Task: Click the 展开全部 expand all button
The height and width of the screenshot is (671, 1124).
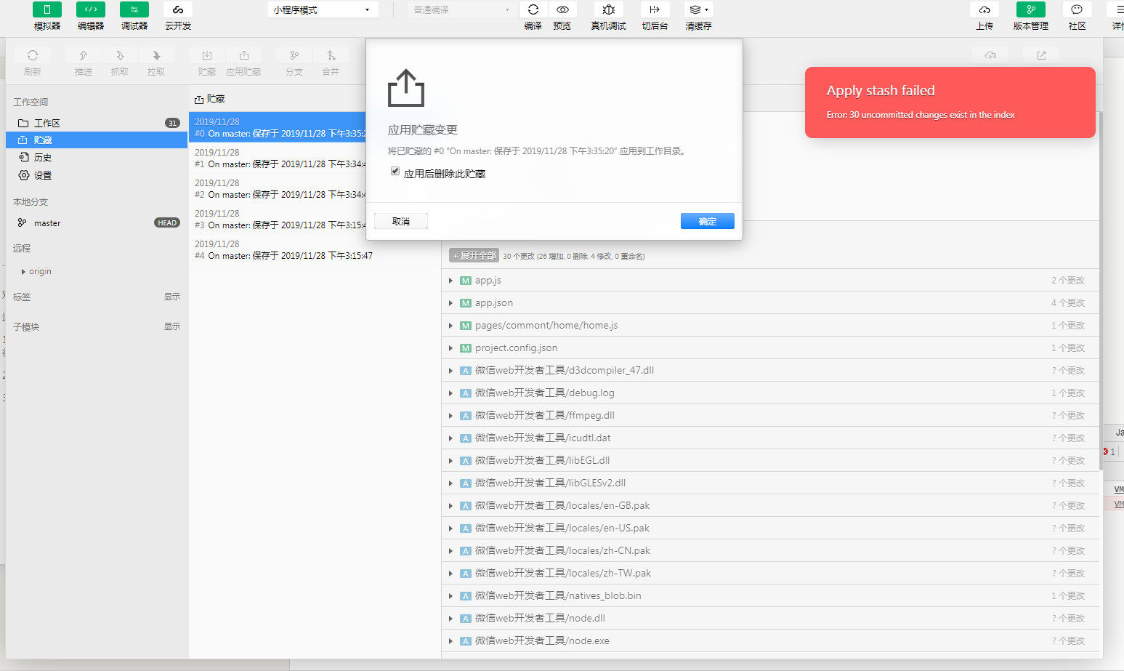Action: tap(474, 256)
